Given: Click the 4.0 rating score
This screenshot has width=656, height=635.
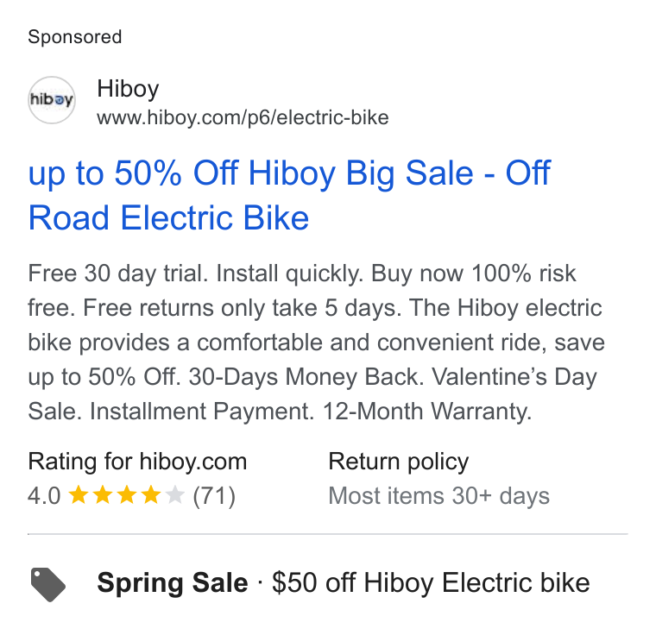Looking at the screenshot, I should 44,496.
